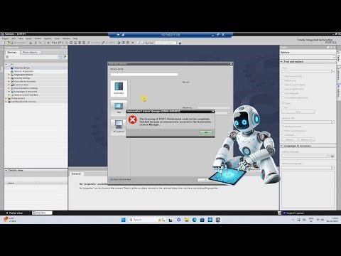Select the Whole document radio option

tap(283, 127)
